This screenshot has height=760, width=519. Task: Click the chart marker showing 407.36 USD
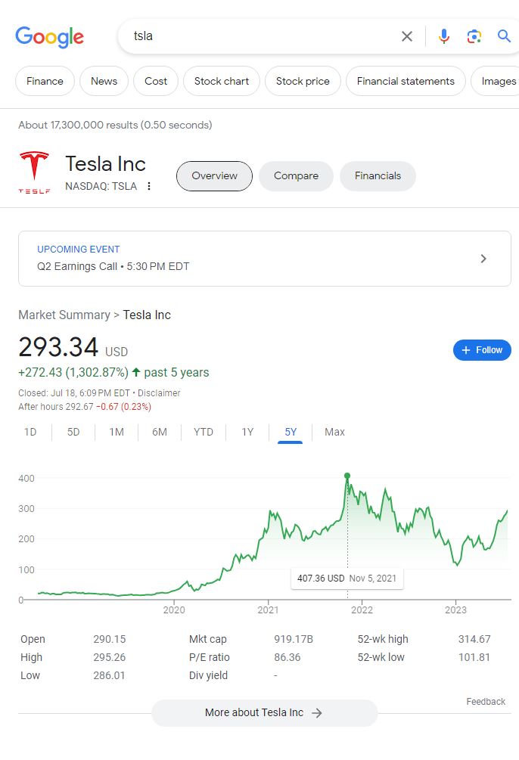pyautogui.click(x=347, y=475)
